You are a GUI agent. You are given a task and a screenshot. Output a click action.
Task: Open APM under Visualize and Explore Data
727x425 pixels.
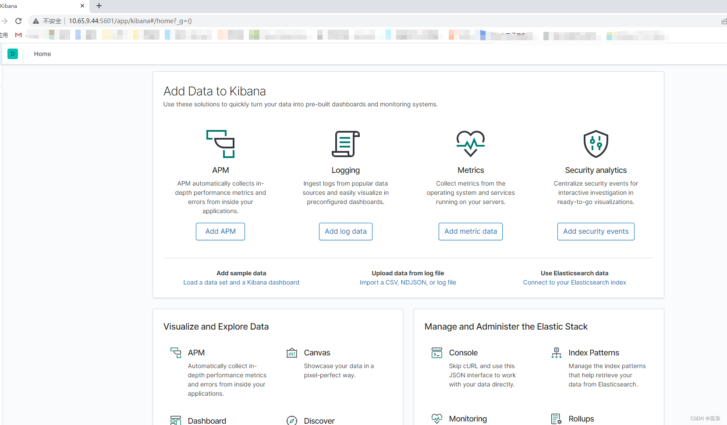(x=196, y=353)
